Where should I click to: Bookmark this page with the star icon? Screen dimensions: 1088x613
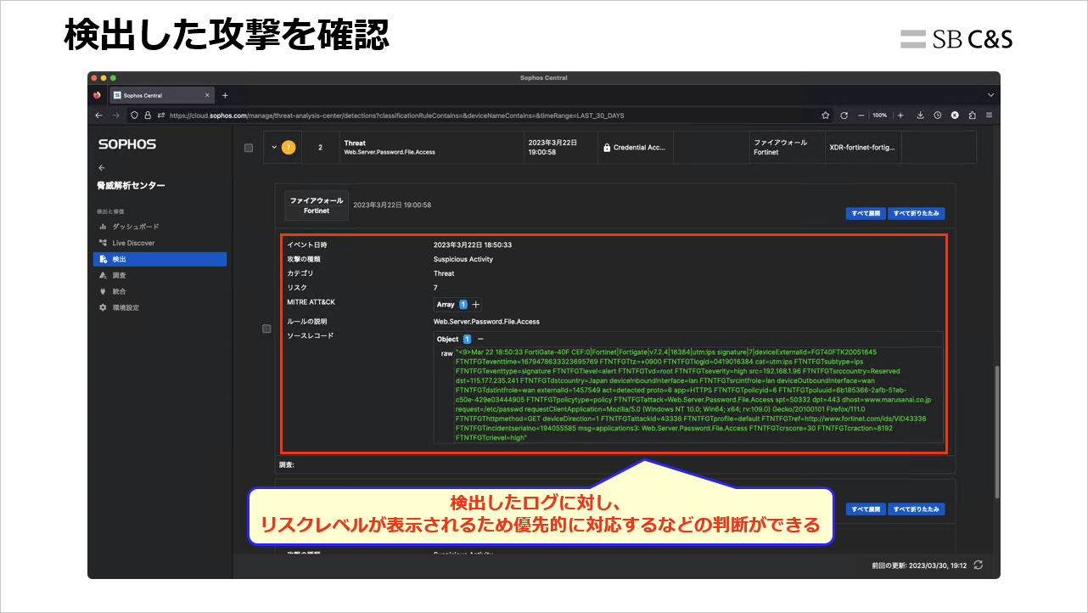pyautogui.click(x=826, y=115)
